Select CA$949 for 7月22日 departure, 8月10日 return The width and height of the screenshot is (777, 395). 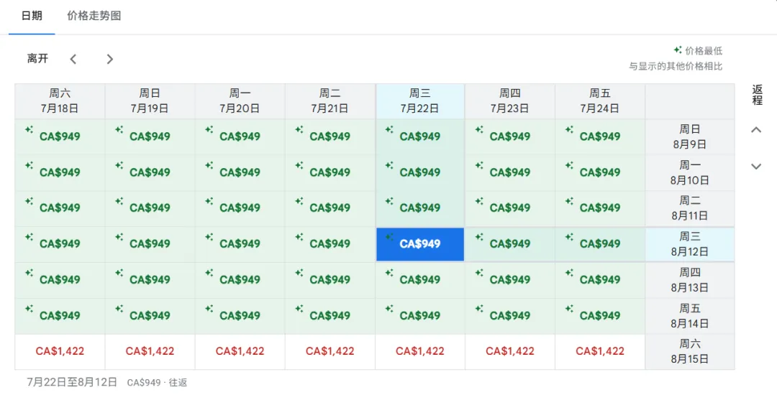coord(420,172)
